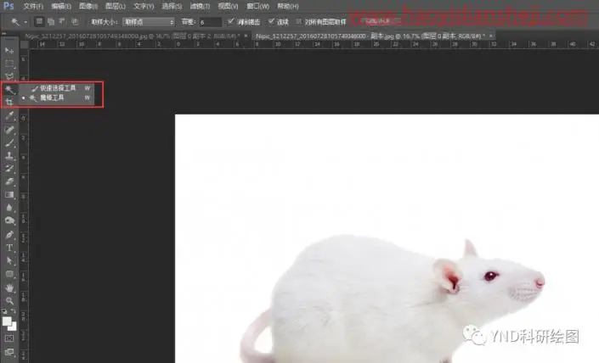Screen dimensions: 599x363
Task: Open the 编辑(E) menu
Action: click(61, 7)
